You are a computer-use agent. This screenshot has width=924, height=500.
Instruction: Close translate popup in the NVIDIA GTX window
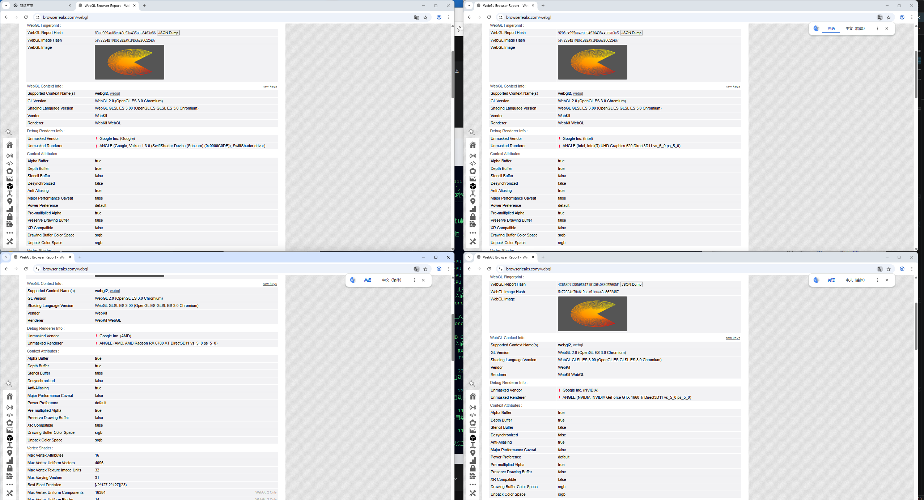point(887,280)
